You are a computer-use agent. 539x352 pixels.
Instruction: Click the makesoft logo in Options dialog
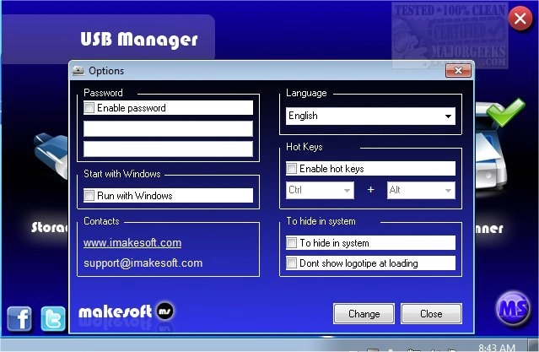tap(127, 311)
